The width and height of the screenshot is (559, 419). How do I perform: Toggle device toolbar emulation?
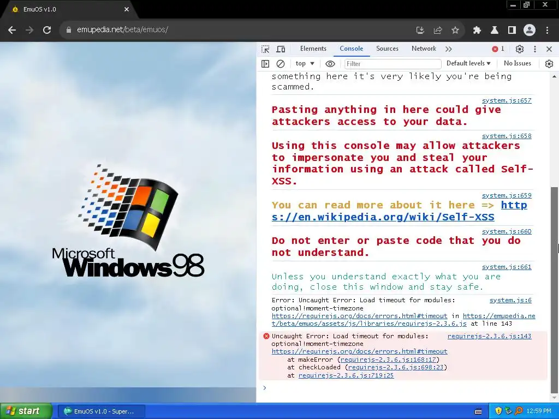pyautogui.click(x=281, y=49)
